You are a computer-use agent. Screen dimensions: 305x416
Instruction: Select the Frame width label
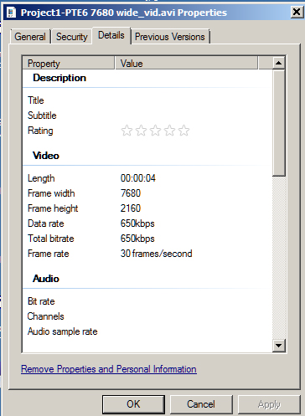(51, 193)
